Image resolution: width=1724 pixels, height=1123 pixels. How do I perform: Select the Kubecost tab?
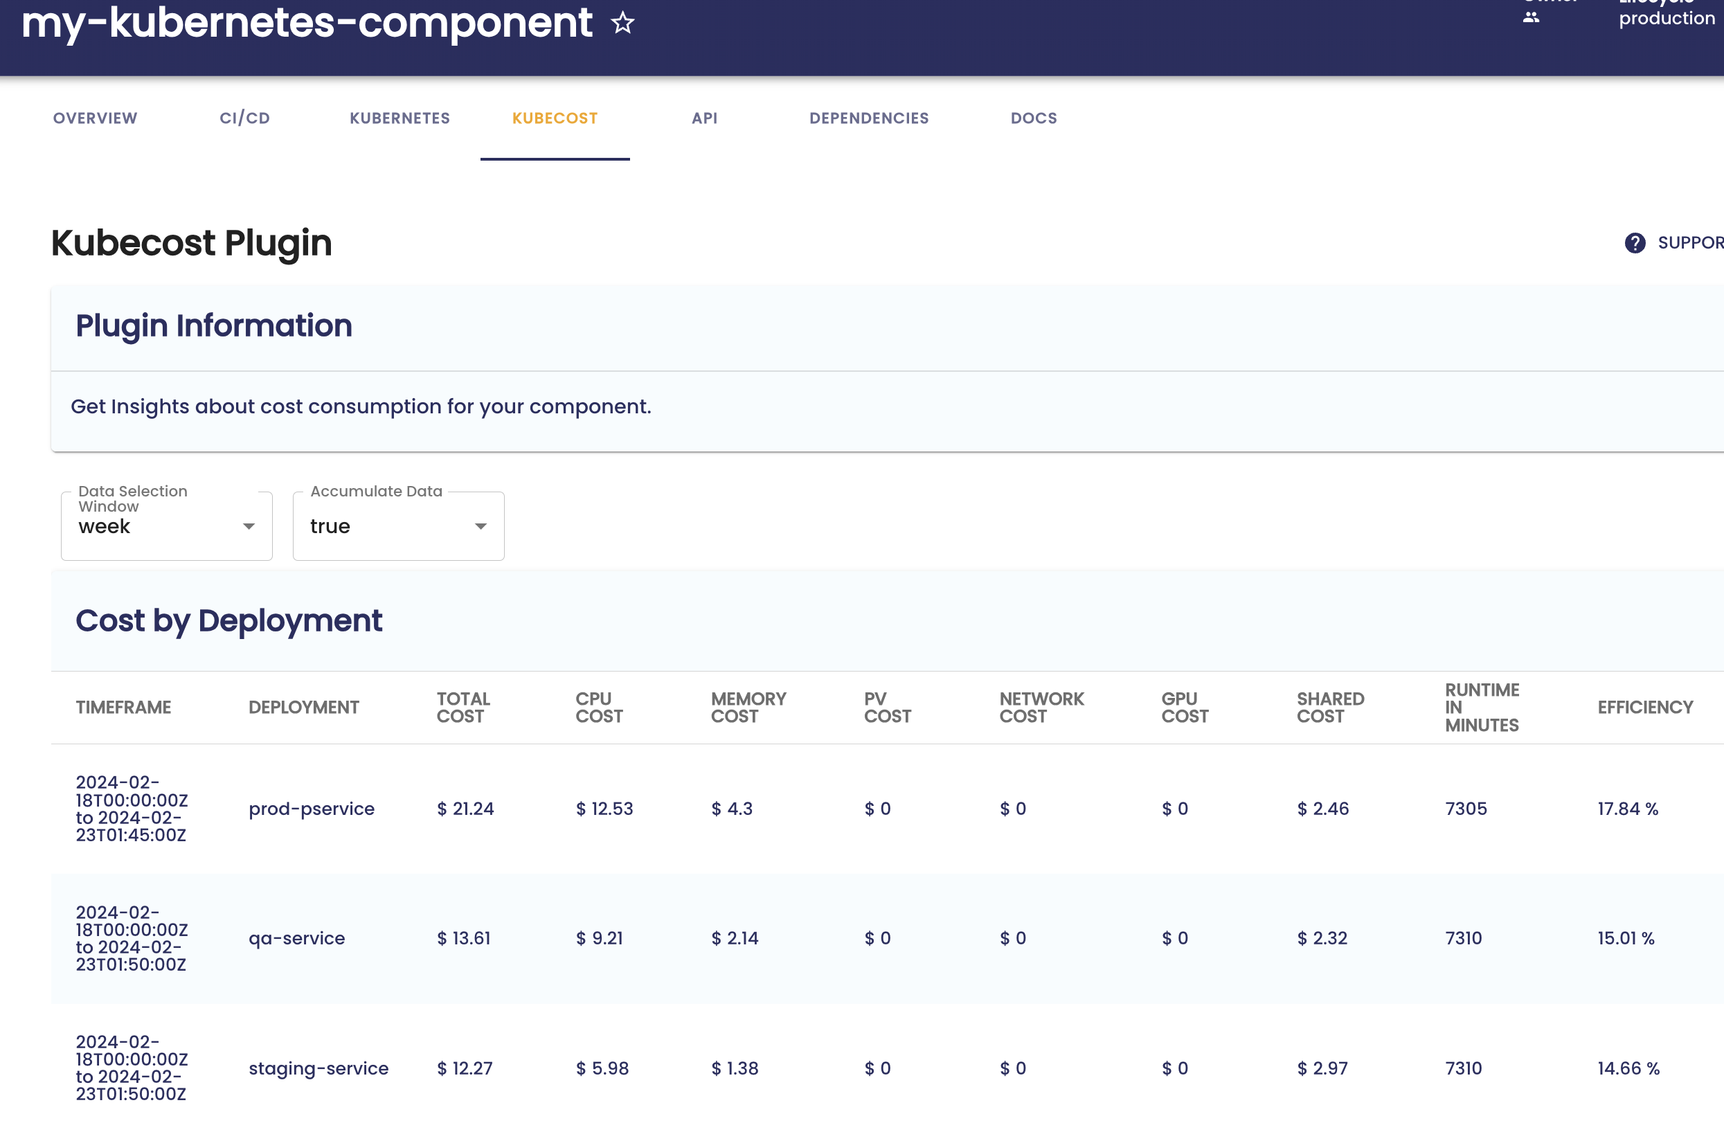(555, 118)
